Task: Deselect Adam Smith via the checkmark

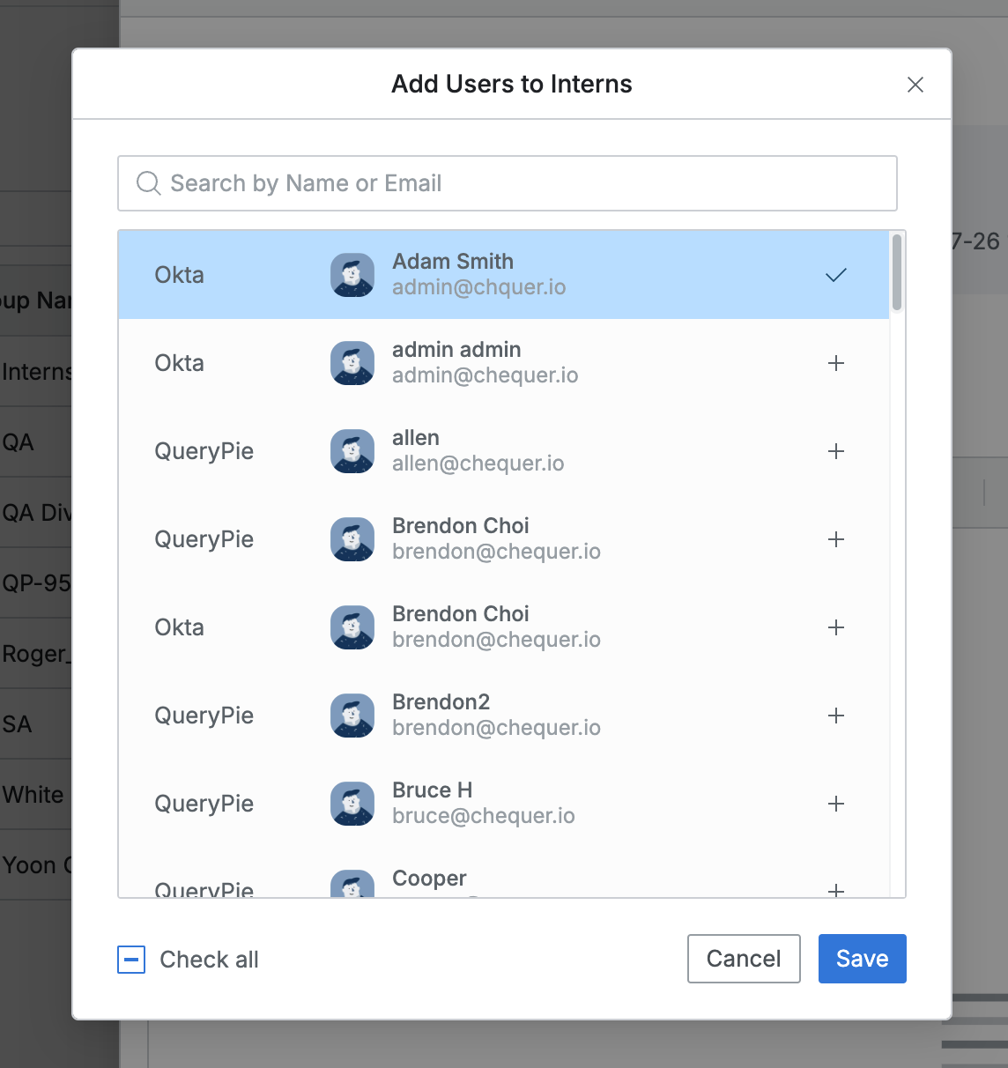Action: coord(836,275)
